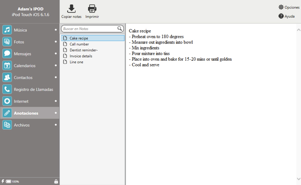Click the note scroll down arrow
This screenshot has height=185, width=301.
[x=298, y=179]
